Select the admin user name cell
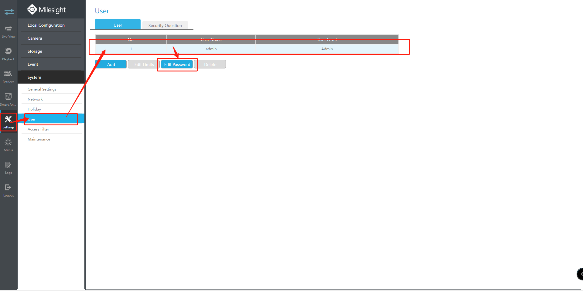The width and height of the screenshot is (583, 291). click(211, 49)
